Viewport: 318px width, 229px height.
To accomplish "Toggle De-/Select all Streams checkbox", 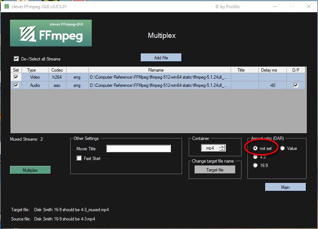I will click(16, 59).
